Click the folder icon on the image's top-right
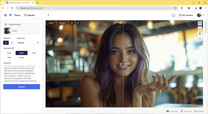The height and width of the screenshot is (114, 208). click(x=200, y=23)
